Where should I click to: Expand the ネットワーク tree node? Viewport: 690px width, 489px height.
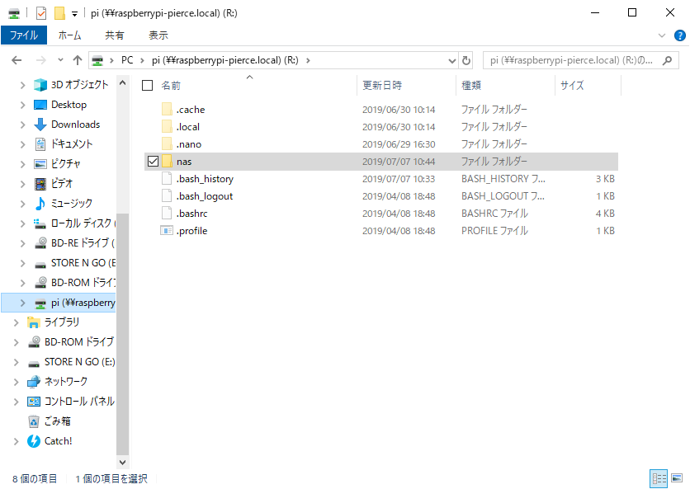pos(16,382)
